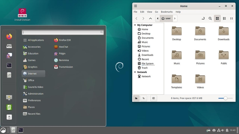The width and height of the screenshot is (239, 134).
Task: Open the Public folder icon
Action: (224, 57)
